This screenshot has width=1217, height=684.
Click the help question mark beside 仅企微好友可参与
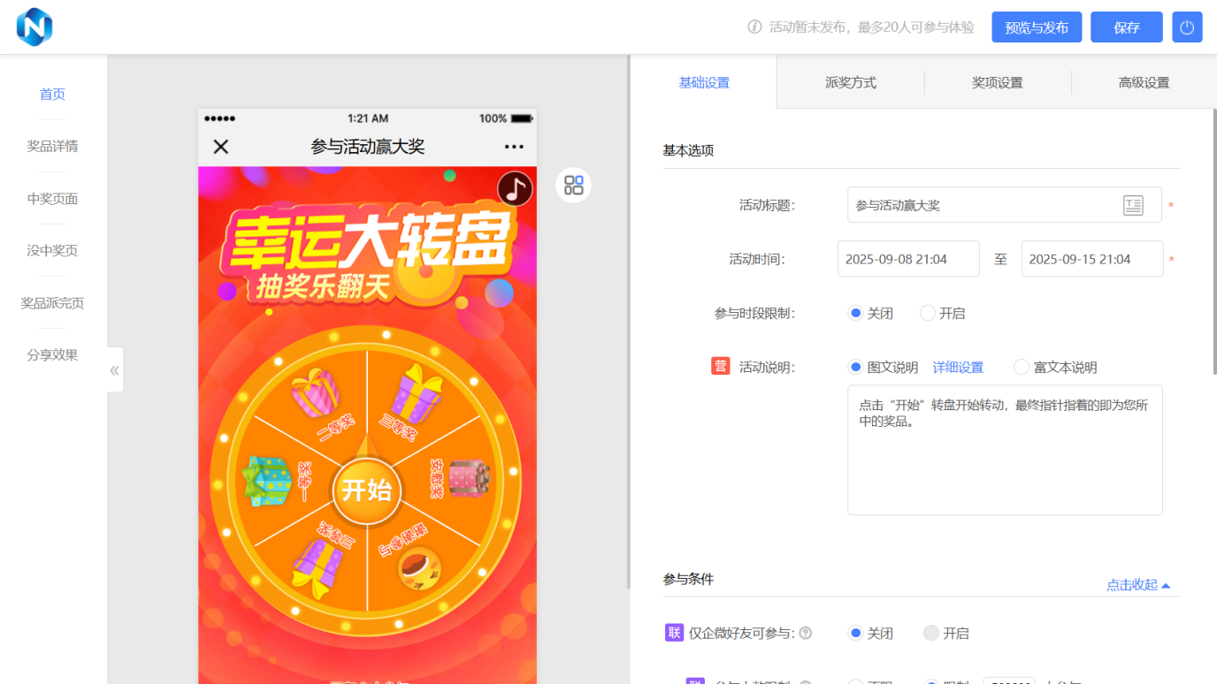pyautogui.click(x=806, y=633)
